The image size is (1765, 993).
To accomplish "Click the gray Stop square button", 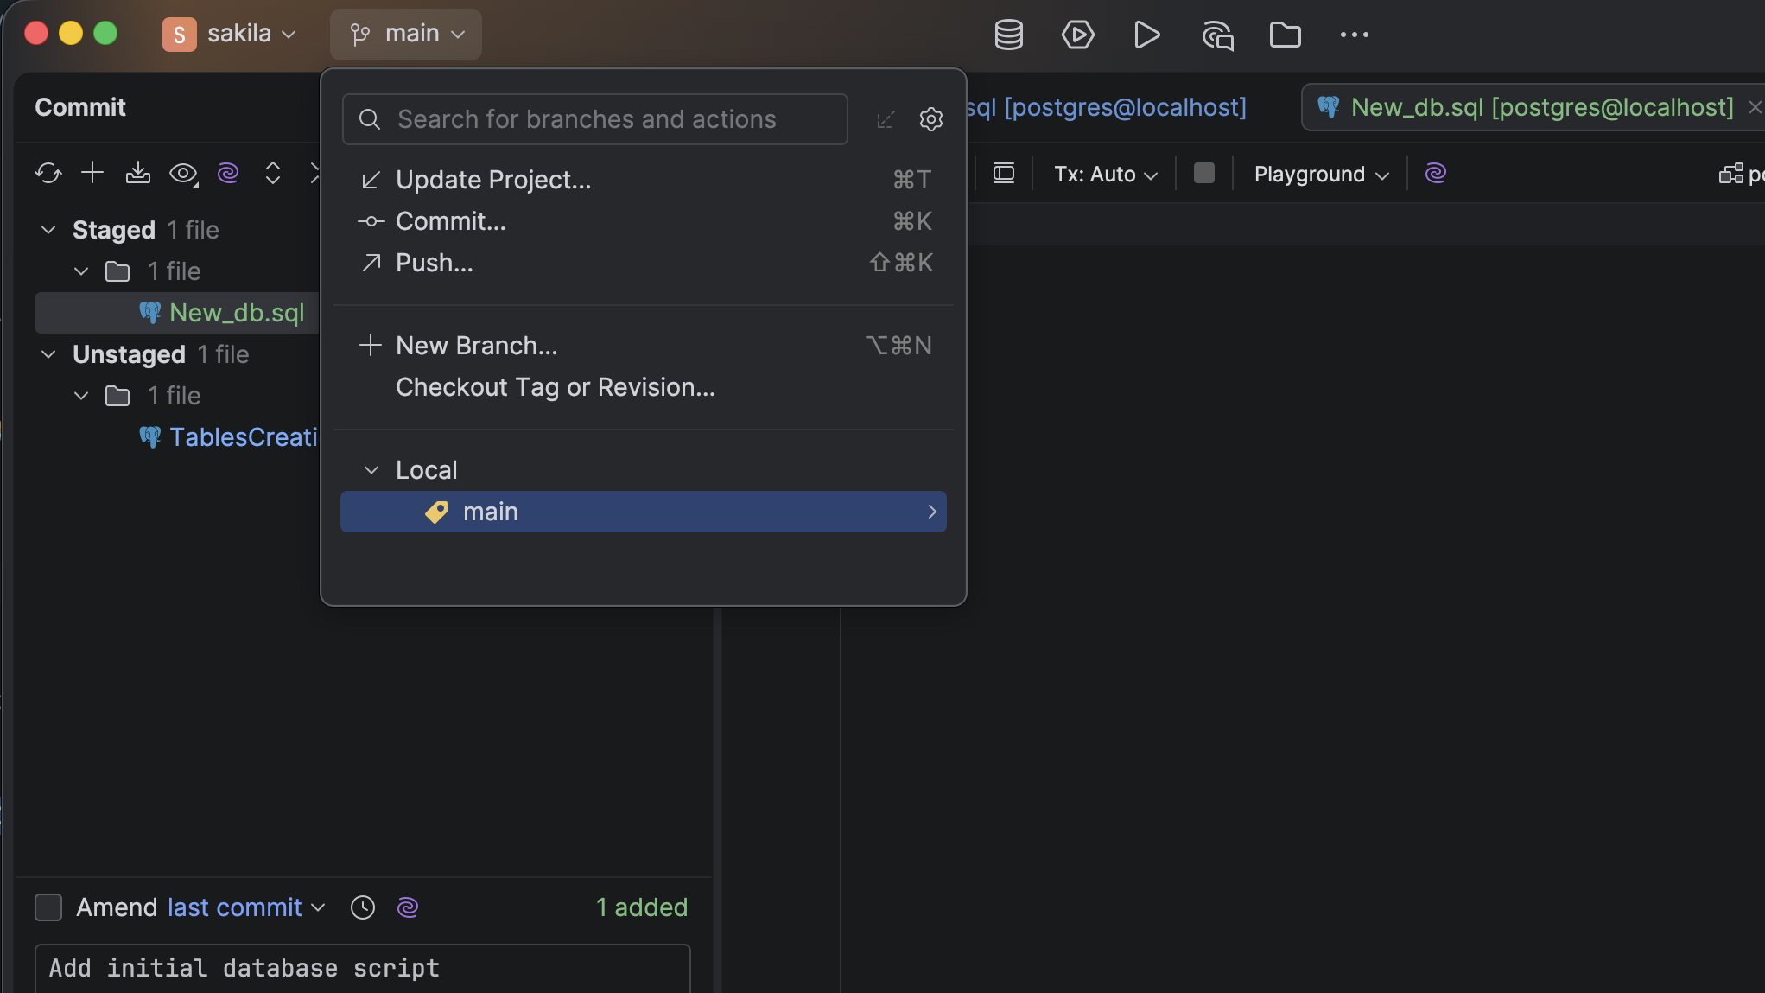I will tap(1204, 174).
